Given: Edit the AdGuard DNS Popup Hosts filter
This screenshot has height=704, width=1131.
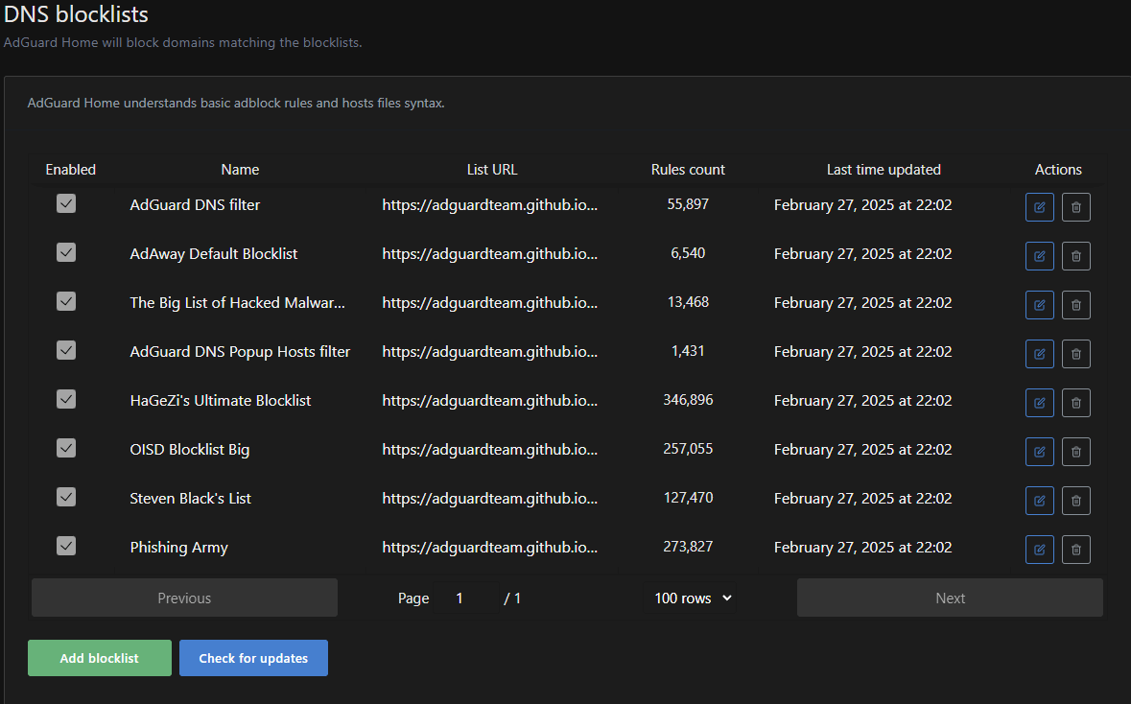Looking at the screenshot, I should coord(1040,354).
